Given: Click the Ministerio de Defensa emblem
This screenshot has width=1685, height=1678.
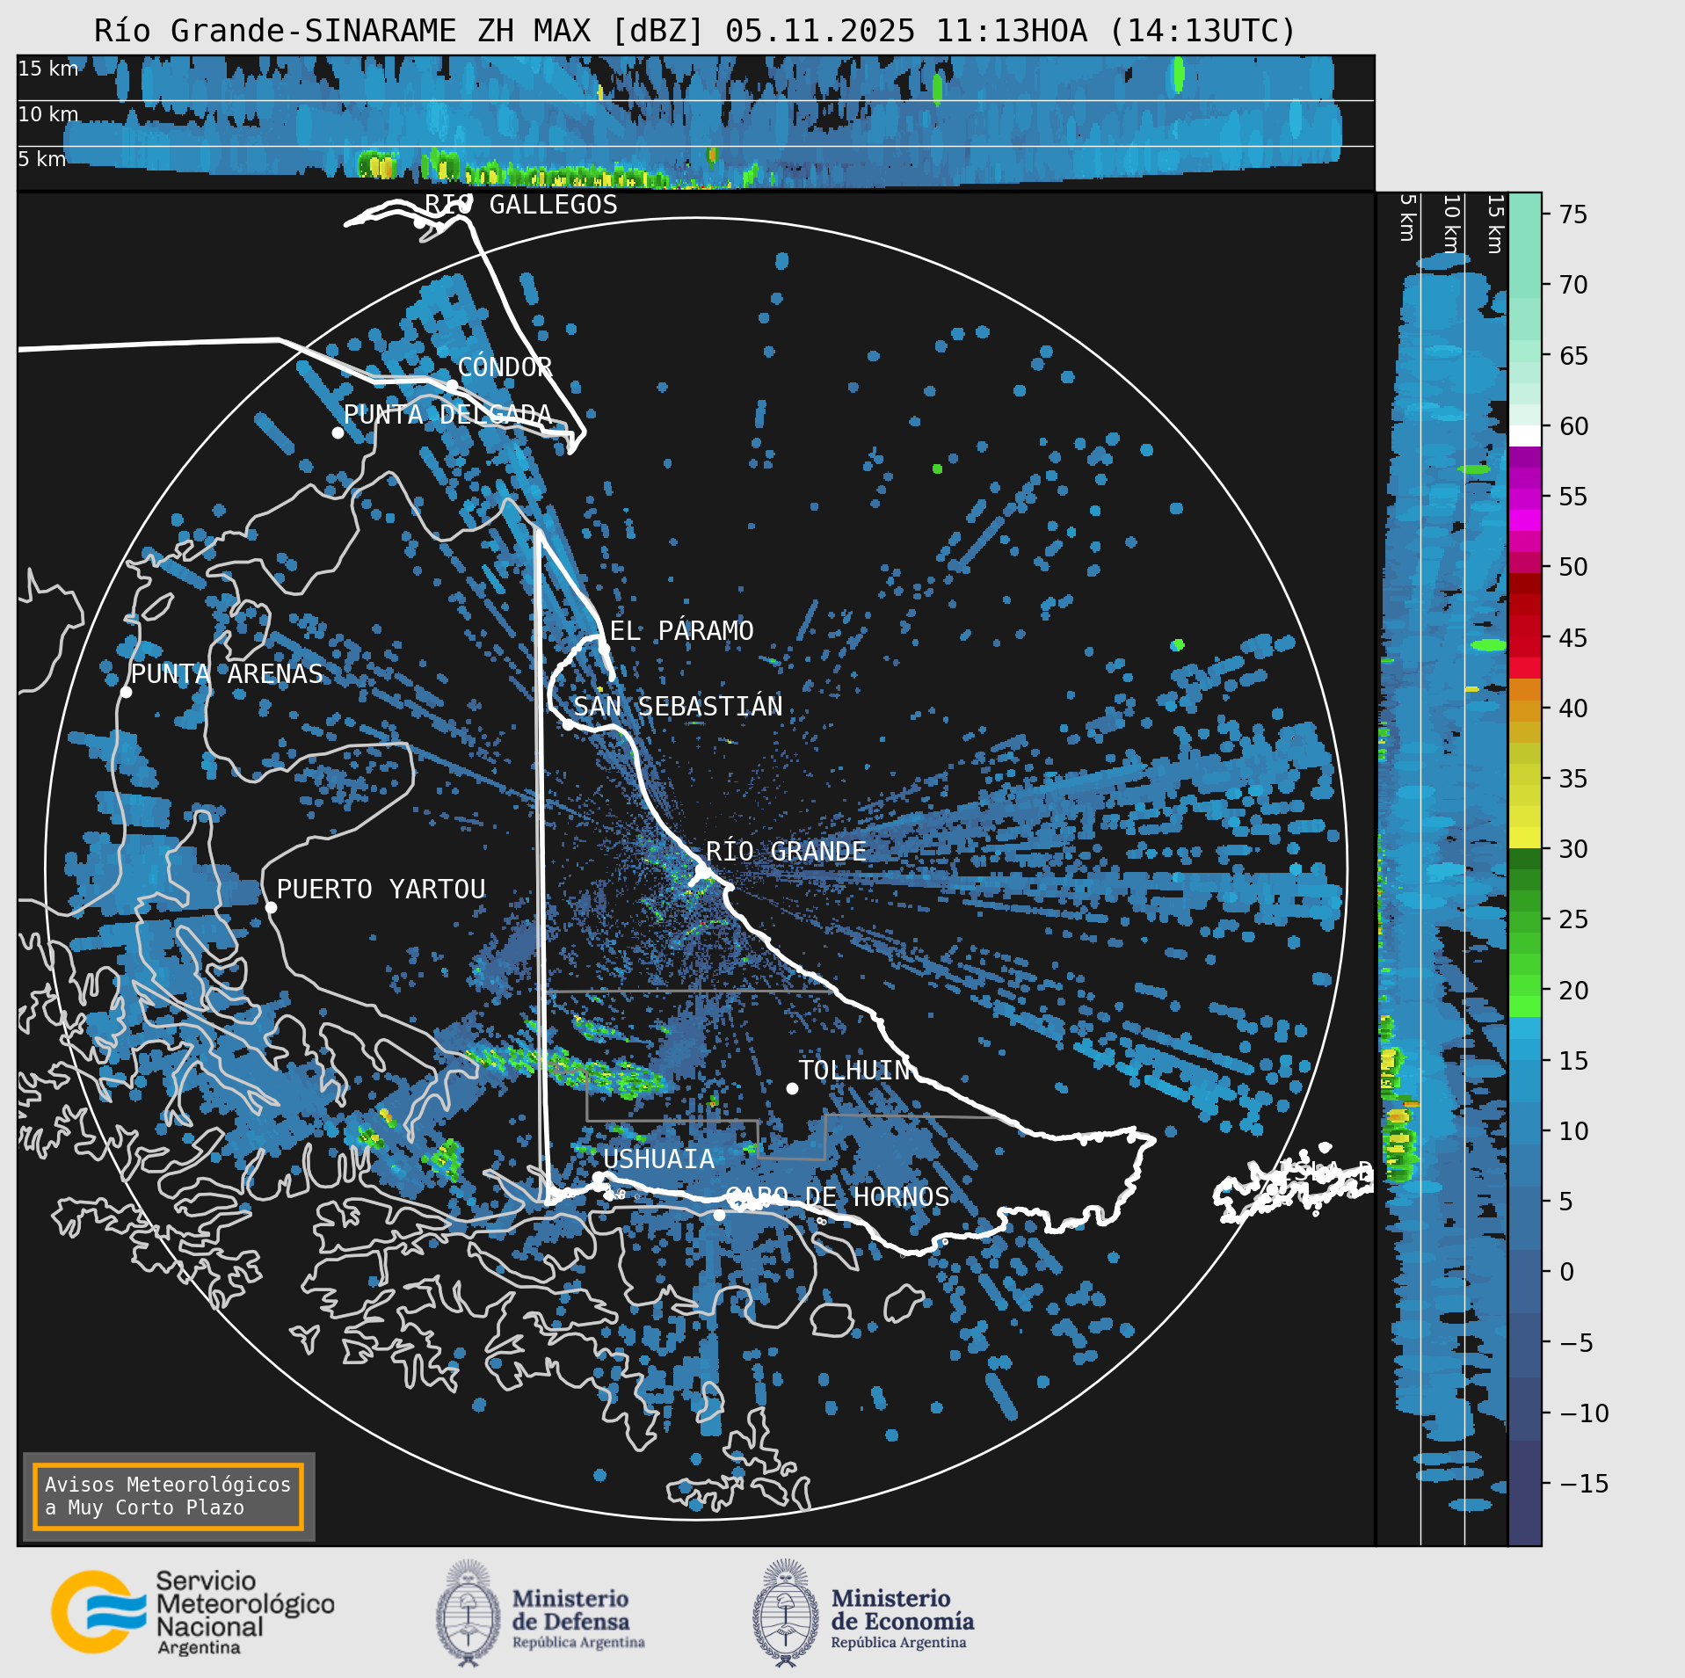Looking at the screenshot, I should 468,1613.
